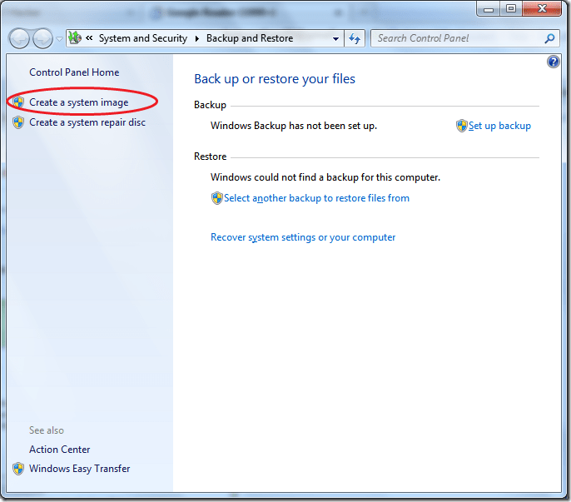The image size is (571, 502).
Task: Go to Control Panel Home
Action: [x=74, y=72]
